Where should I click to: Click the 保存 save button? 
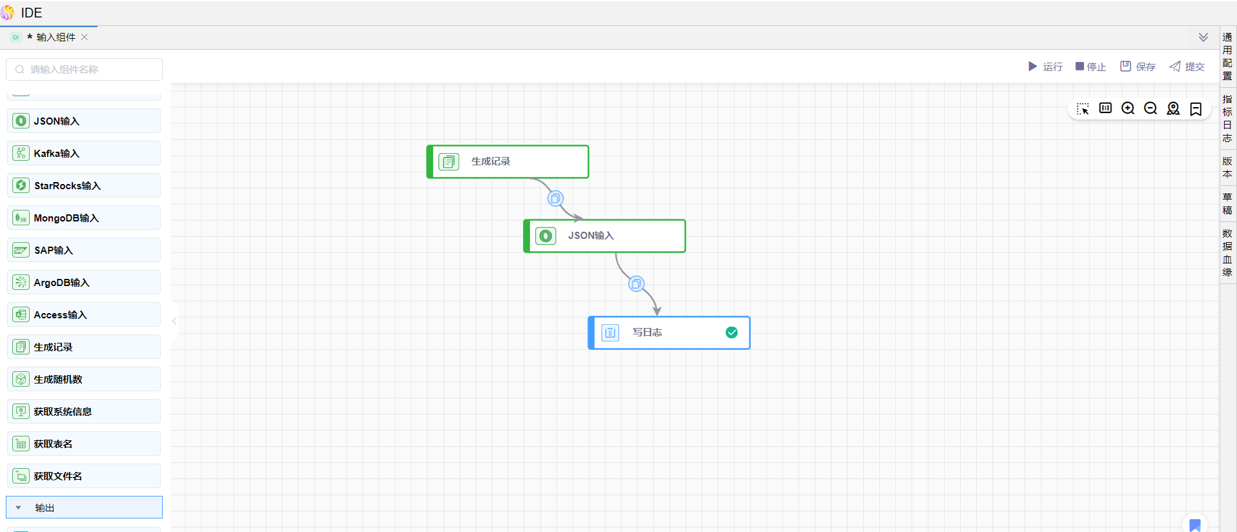[x=1138, y=66]
